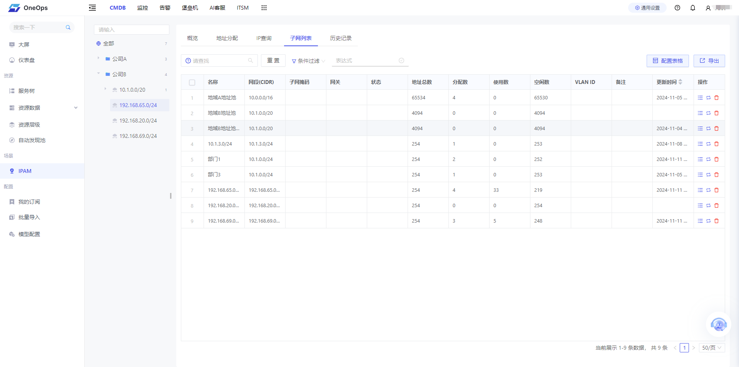739x367 pixels.
Task: Open the CMDB top menu
Action: click(118, 8)
